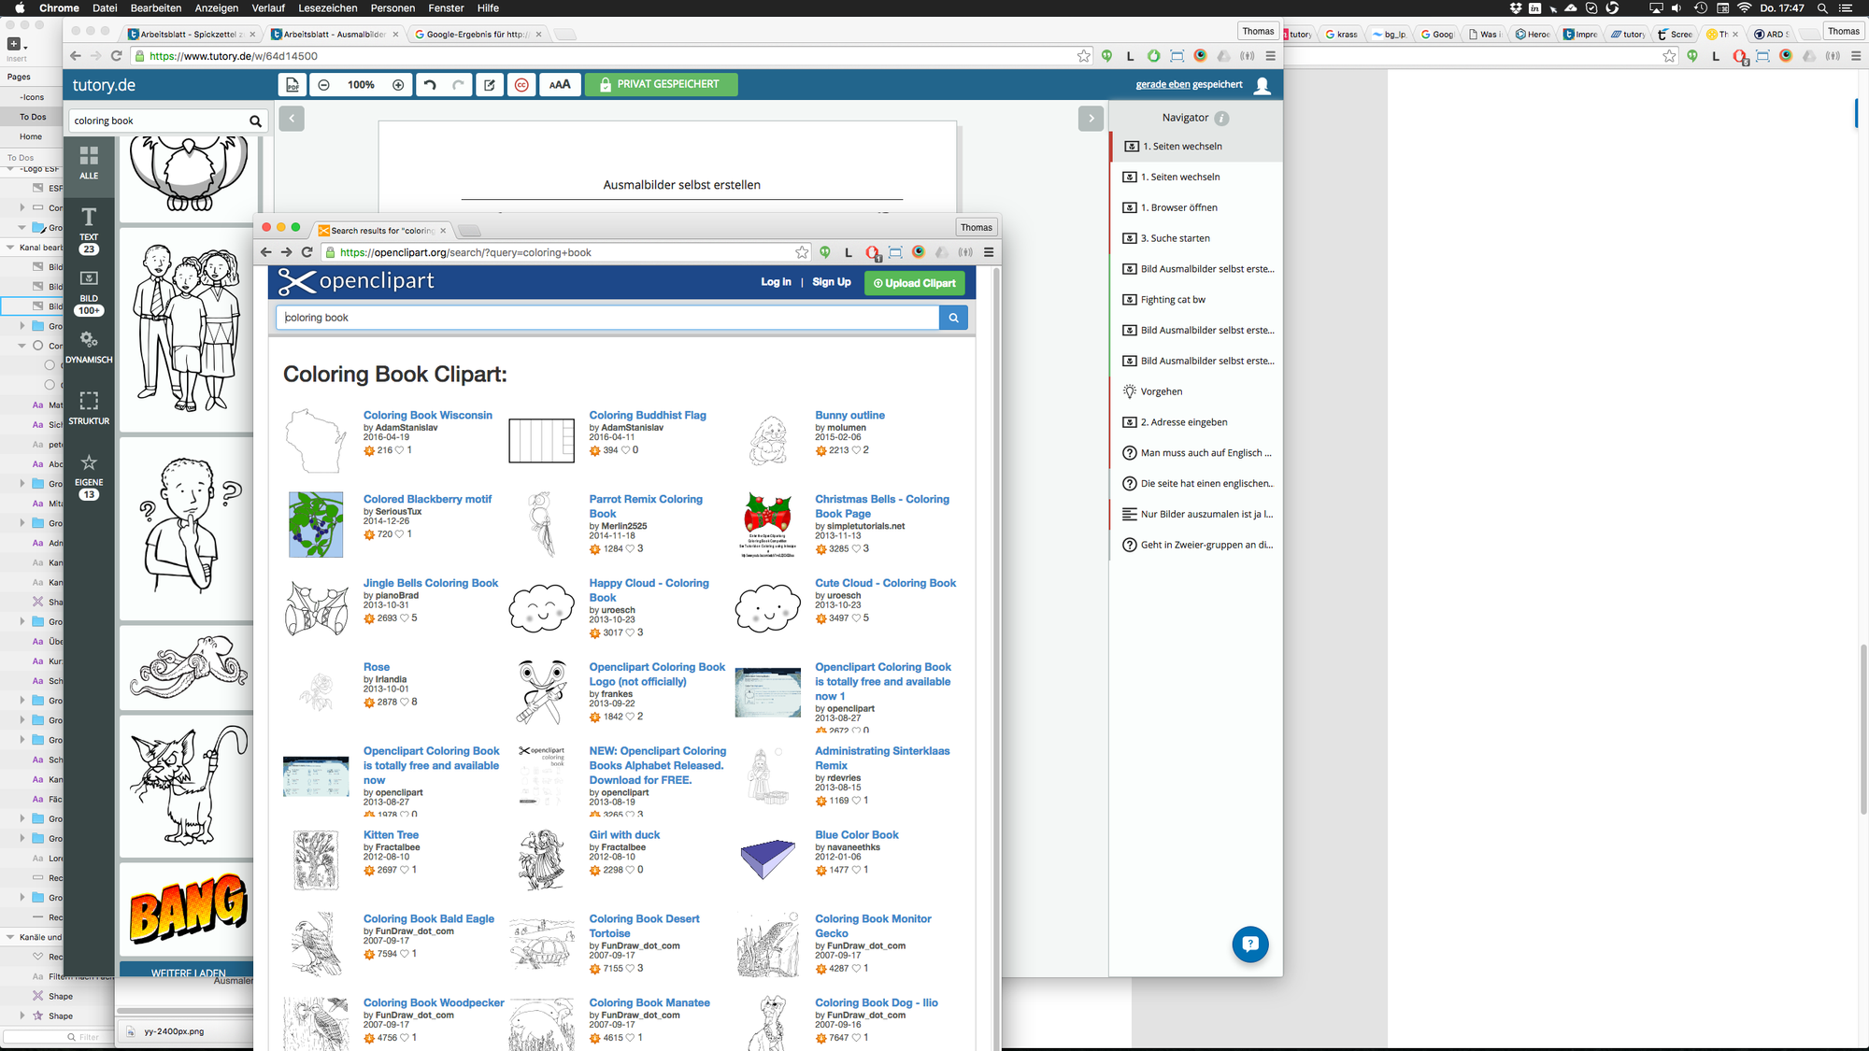Open the edit pencil icon in tutory toolbar

point(490,85)
